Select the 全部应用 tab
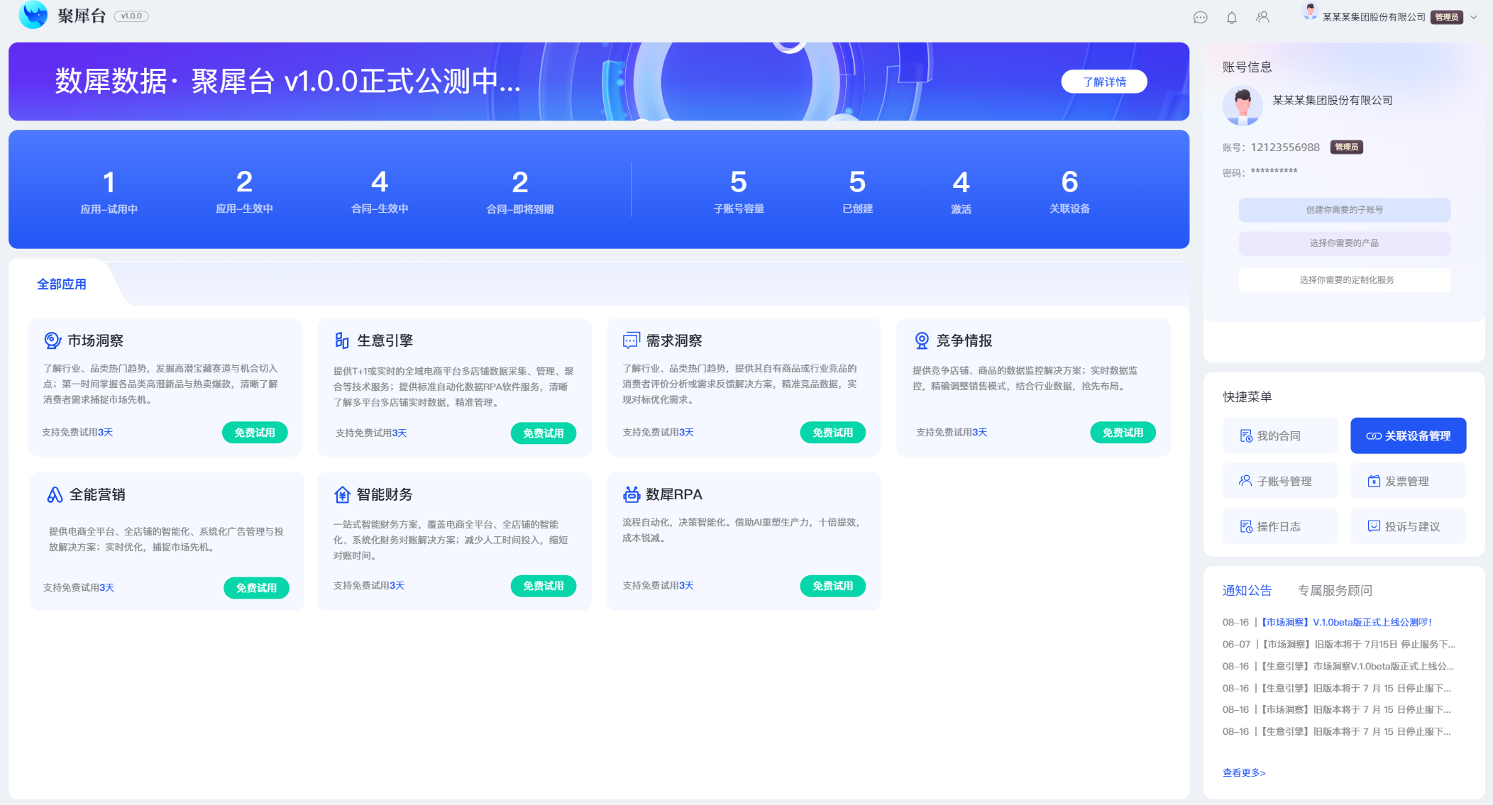The width and height of the screenshot is (1493, 805). pyautogui.click(x=62, y=284)
